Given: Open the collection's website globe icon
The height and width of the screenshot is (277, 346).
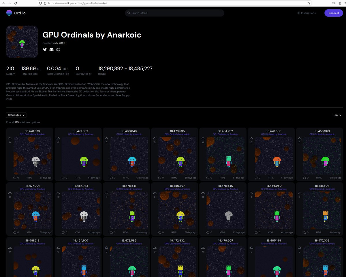Looking at the screenshot, I should [x=58, y=50].
